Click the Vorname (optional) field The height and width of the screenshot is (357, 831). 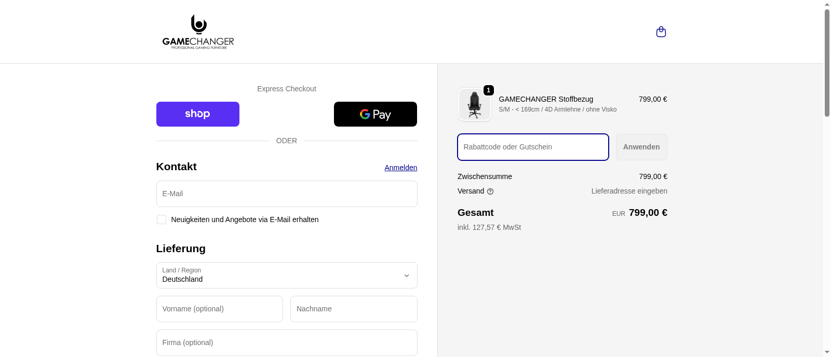tap(219, 309)
